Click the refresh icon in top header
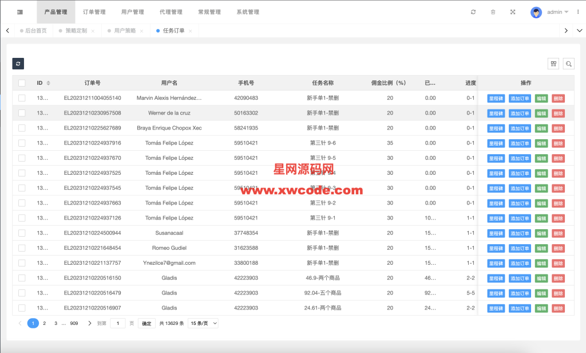This screenshot has width=586, height=353. (x=473, y=12)
